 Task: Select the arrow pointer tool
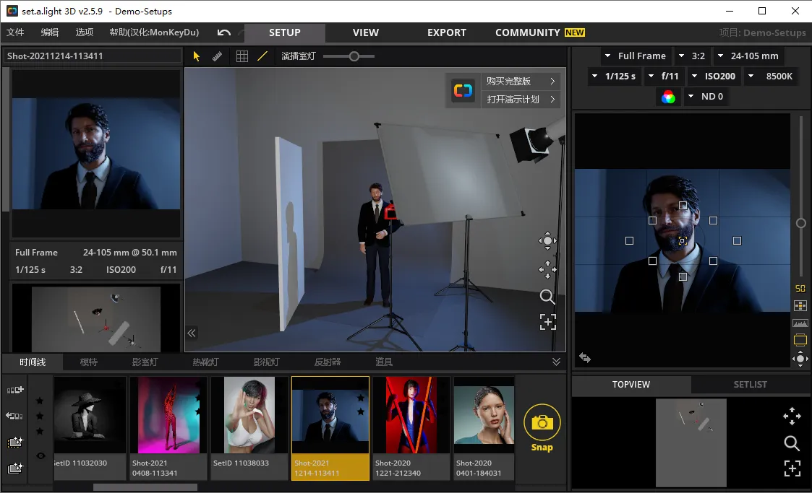point(196,56)
